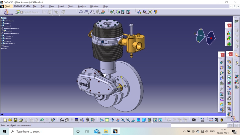This screenshot has width=240, height=135.
Task: Click the command input field in status bar
Action: point(199,125)
